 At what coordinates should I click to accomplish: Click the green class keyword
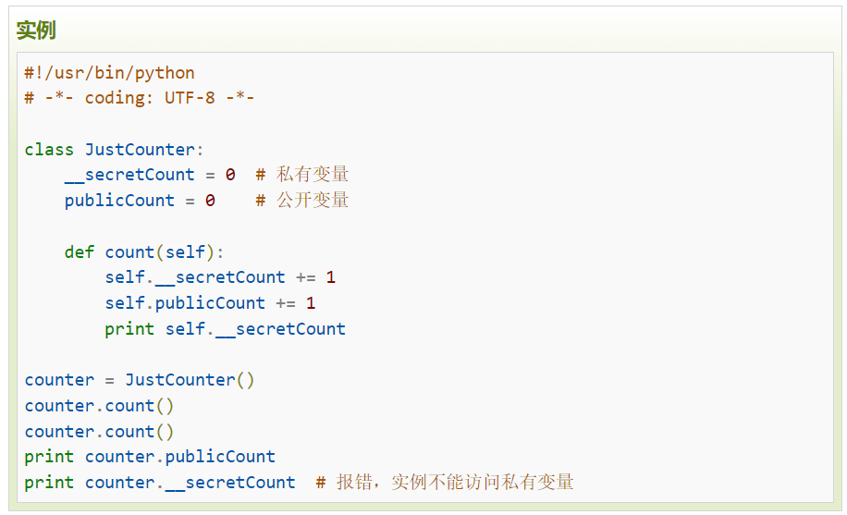pos(50,150)
